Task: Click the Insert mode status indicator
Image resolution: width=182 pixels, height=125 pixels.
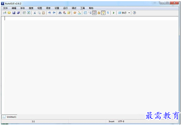Action: point(111,121)
